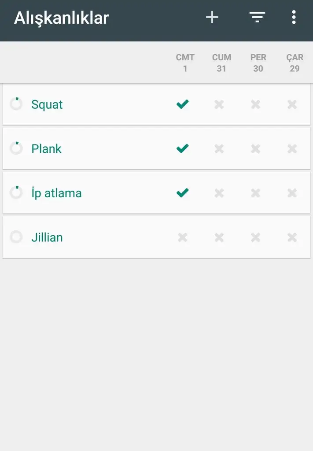Mark Squat done for CUM 31

click(219, 104)
